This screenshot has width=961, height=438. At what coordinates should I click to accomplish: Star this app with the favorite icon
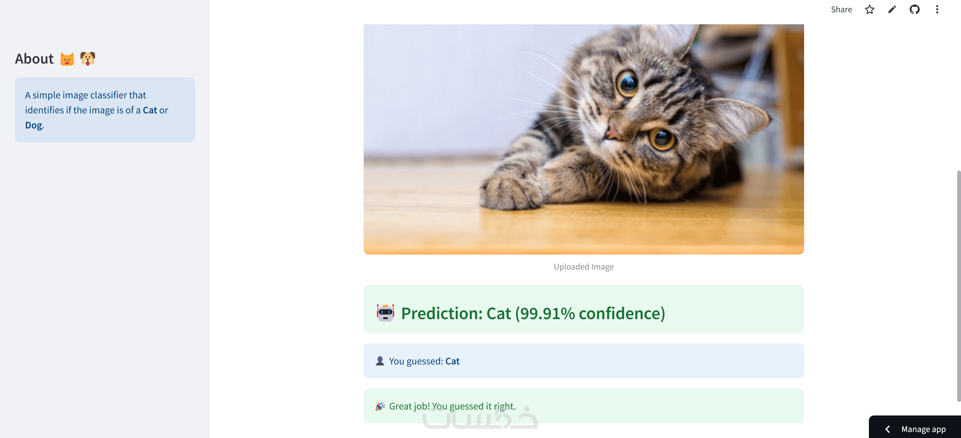(869, 10)
